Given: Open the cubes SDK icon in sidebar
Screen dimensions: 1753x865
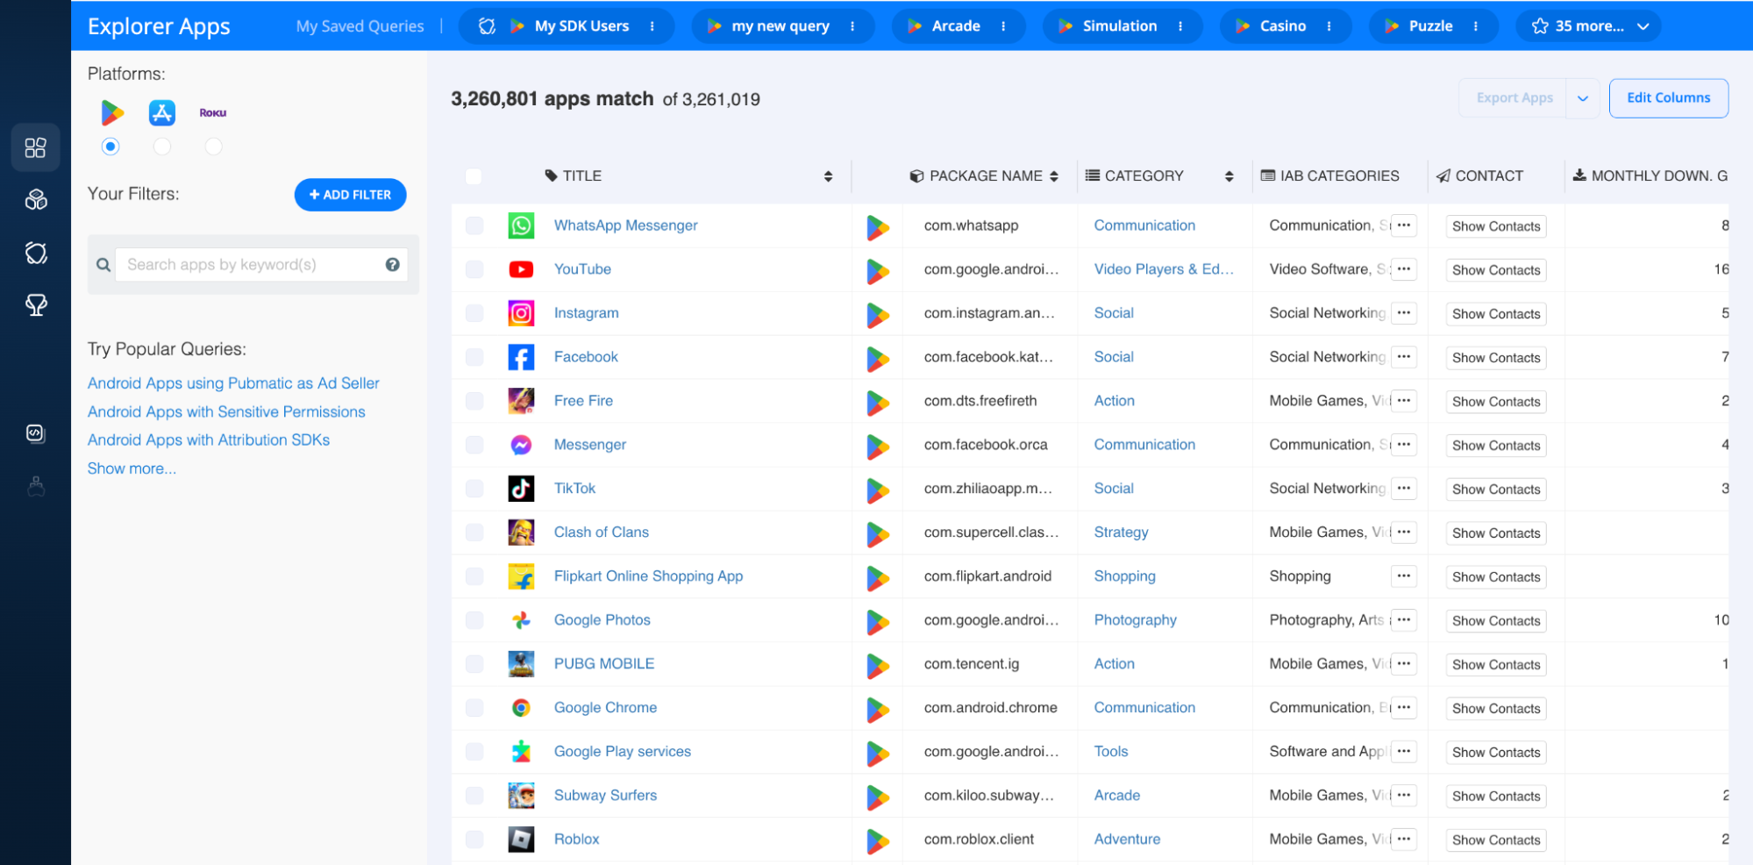Looking at the screenshot, I should click(x=36, y=200).
